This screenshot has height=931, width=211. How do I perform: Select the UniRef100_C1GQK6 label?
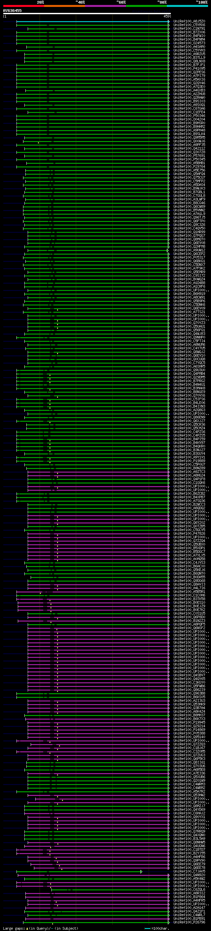point(189,483)
